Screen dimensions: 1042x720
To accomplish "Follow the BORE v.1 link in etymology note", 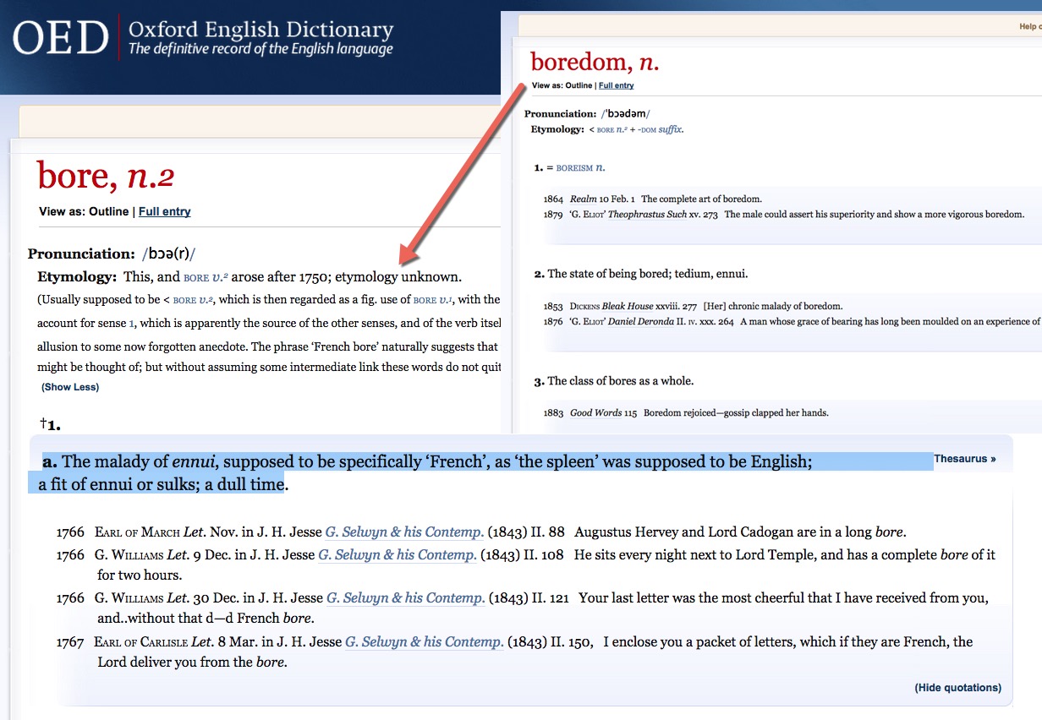I will pyautogui.click(x=431, y=299).
